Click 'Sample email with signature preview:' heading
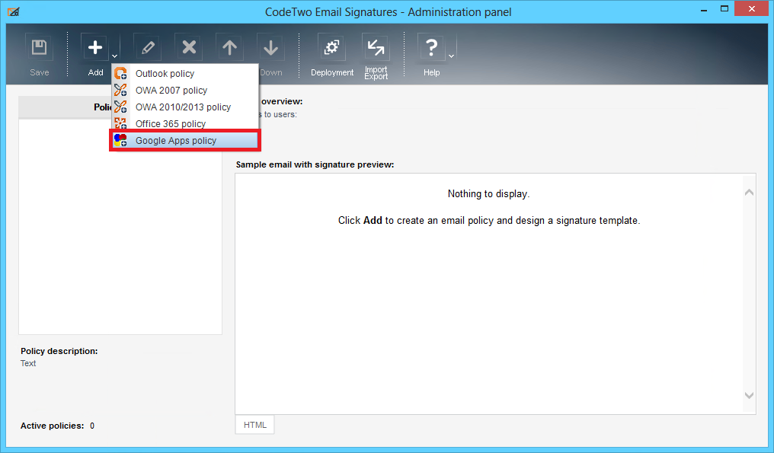The width and height of the screenshot is (774, 453). coord(315,164)
